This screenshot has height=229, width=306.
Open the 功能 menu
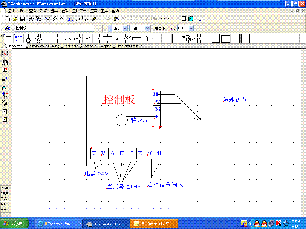(44, 11)
